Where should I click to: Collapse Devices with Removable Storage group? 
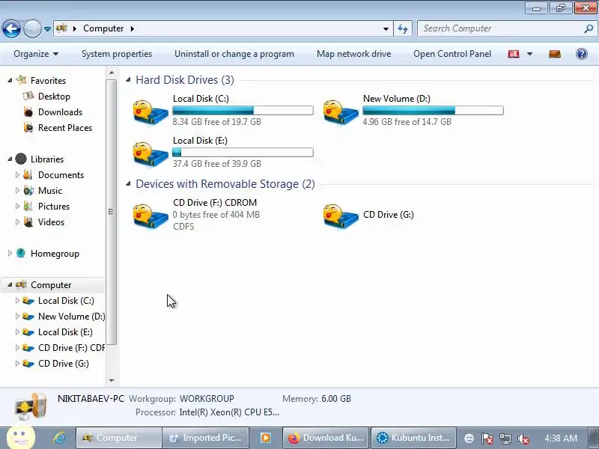click(129, 183)
